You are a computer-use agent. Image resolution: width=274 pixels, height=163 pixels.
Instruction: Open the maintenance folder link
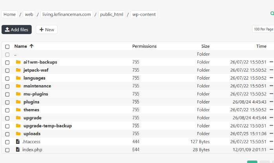[37, 86]
